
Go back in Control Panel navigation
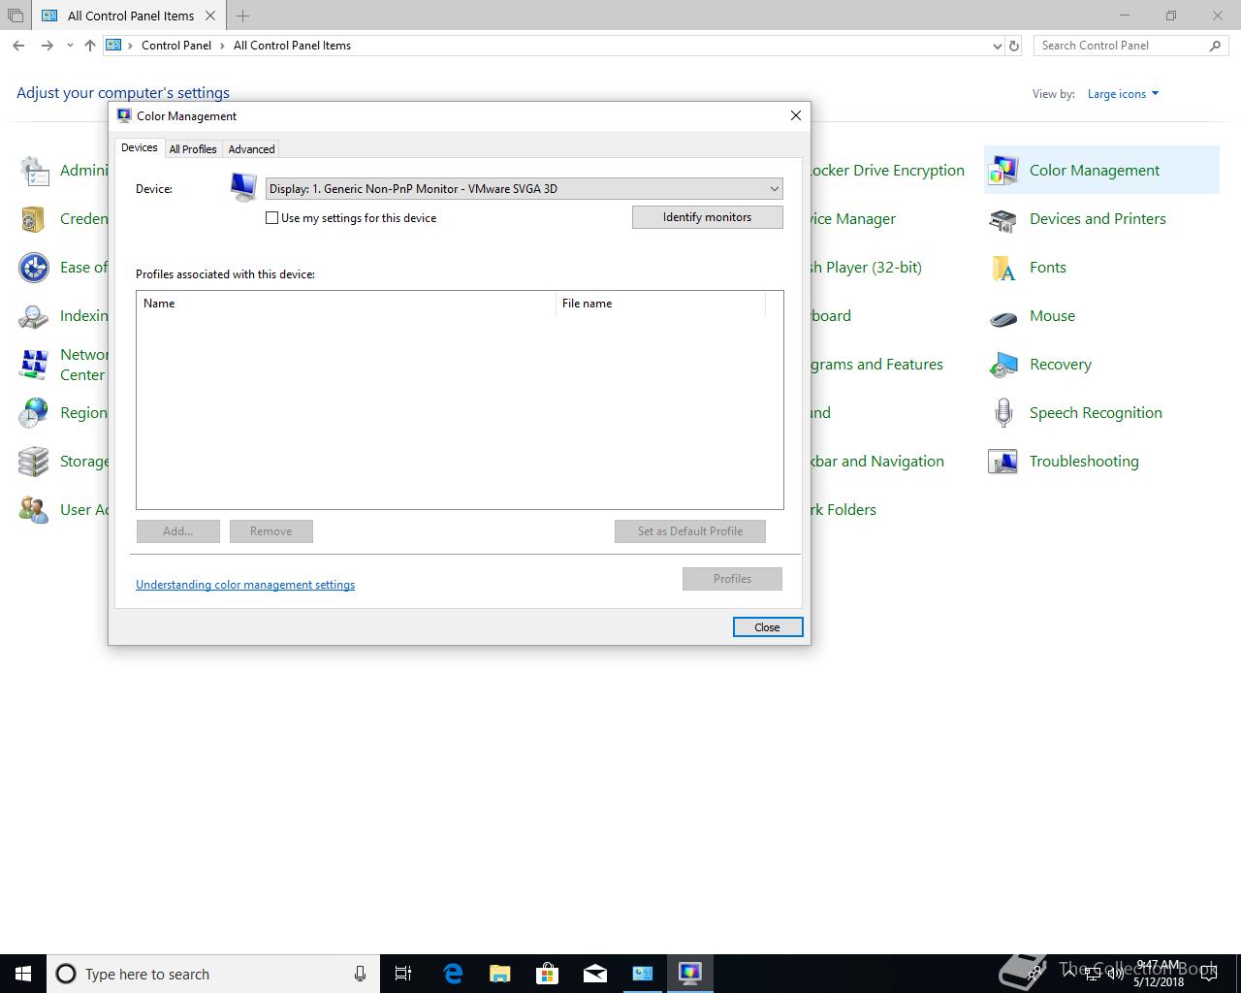pyautogui.click(x=18, y=46)
